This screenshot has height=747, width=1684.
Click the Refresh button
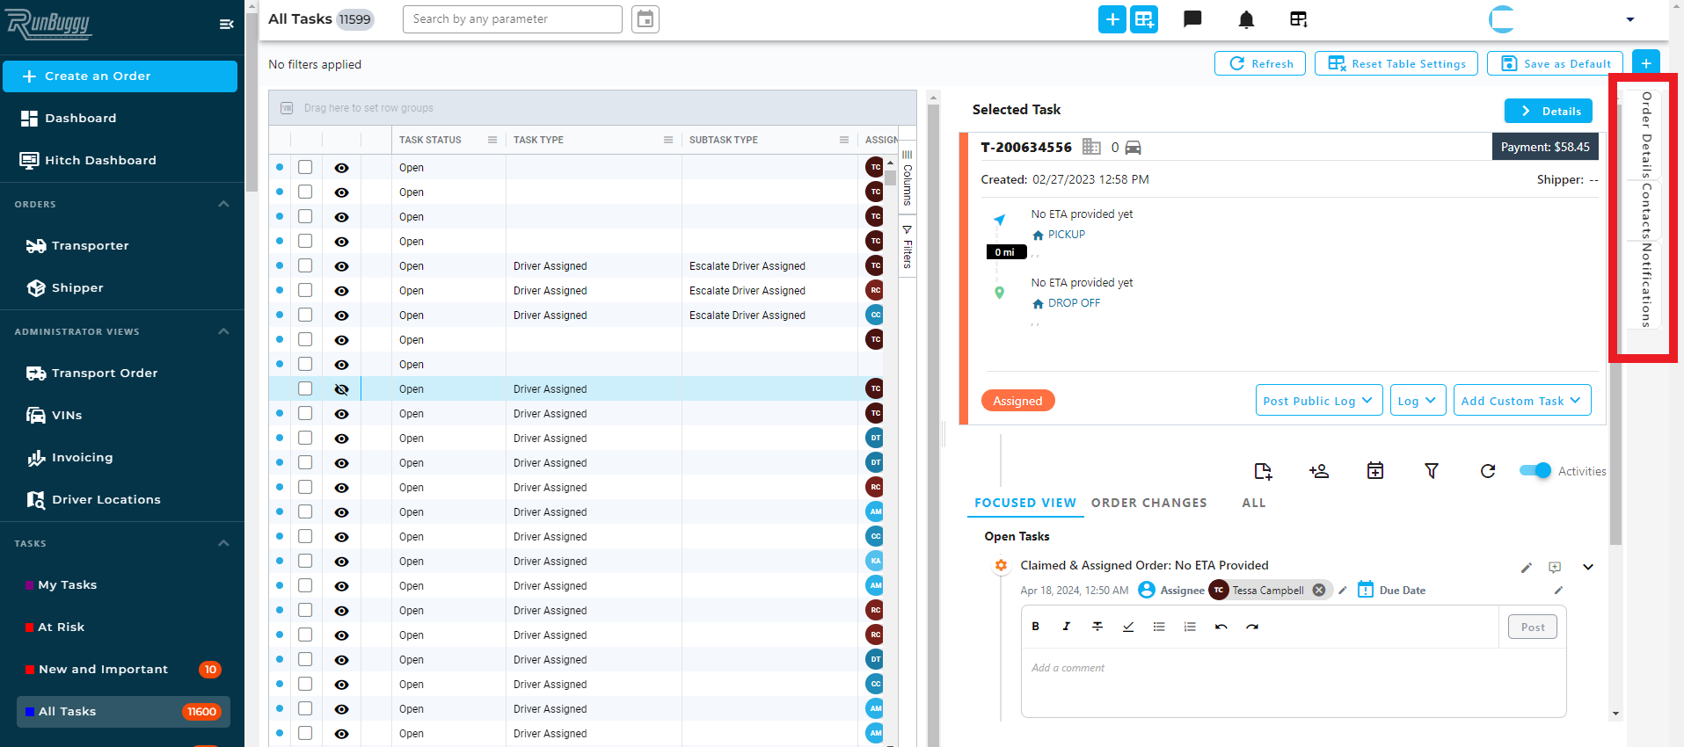1261,63
